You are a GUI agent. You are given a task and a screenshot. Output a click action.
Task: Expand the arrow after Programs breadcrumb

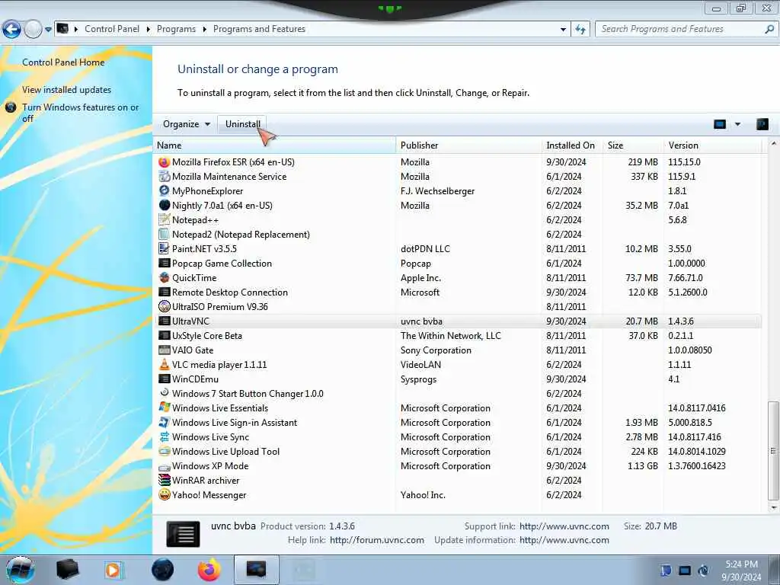204,30
